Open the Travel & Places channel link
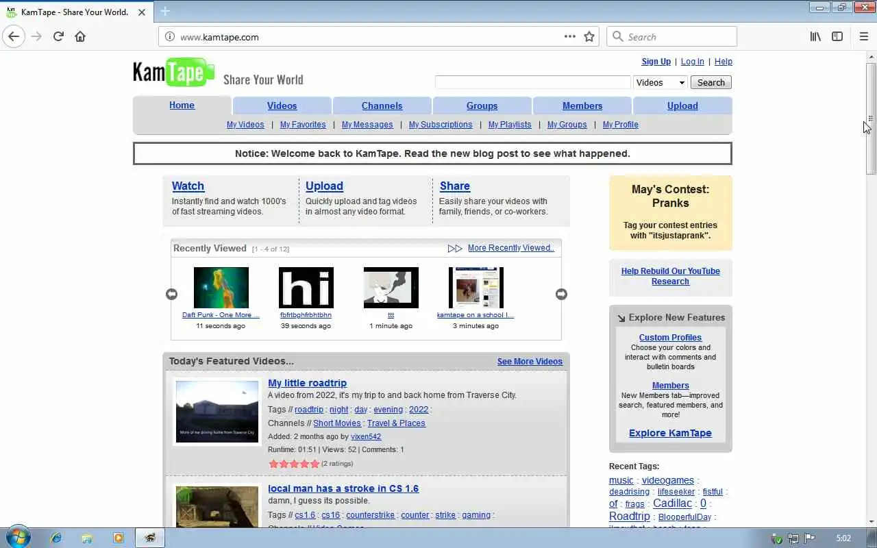Screen dimensions: 877x548 [396, 423]
